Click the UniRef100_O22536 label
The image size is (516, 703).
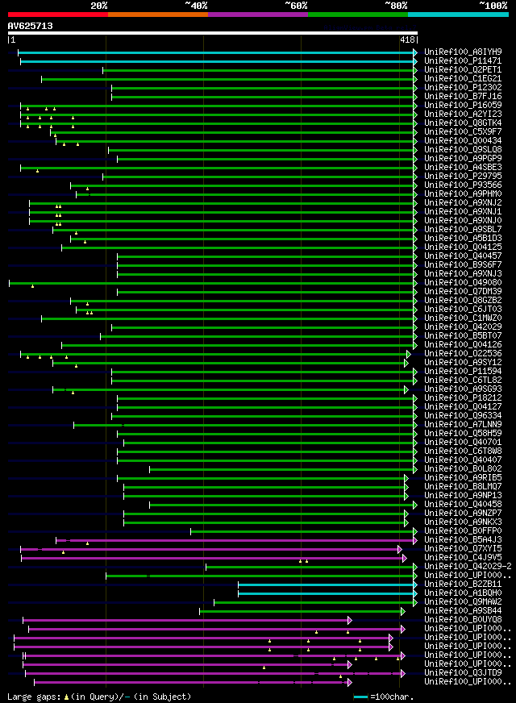tap(463, 354)
